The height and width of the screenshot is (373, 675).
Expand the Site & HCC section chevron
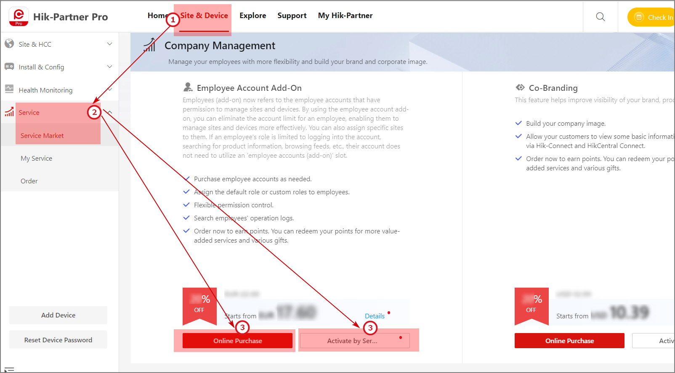tap(110, 44)
